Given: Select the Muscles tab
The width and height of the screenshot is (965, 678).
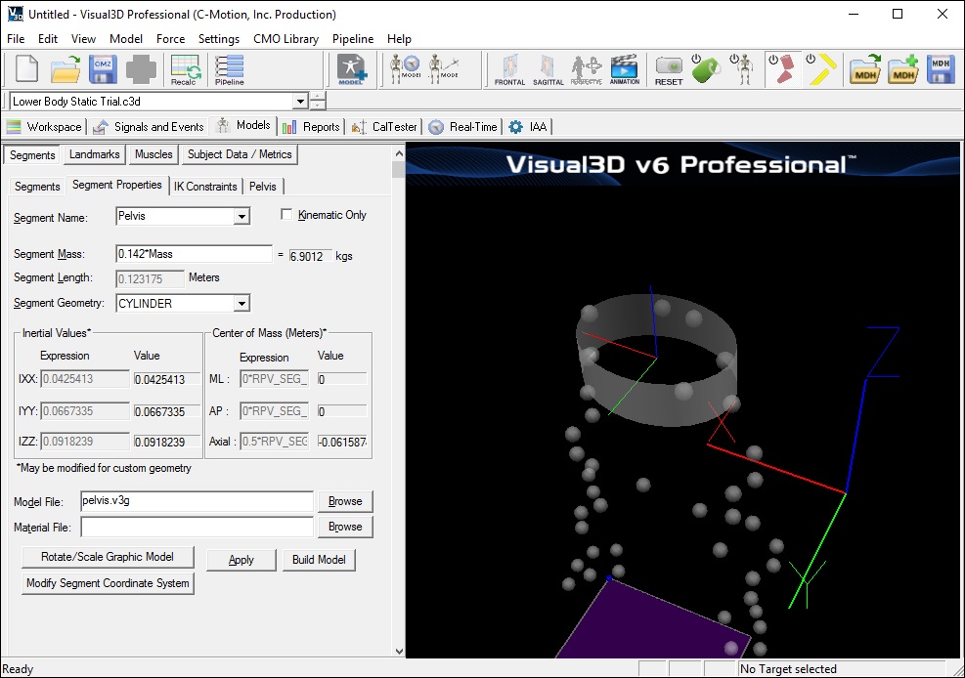Looking at the screenshot, I should pyautogui.click(x=154, y=154).
